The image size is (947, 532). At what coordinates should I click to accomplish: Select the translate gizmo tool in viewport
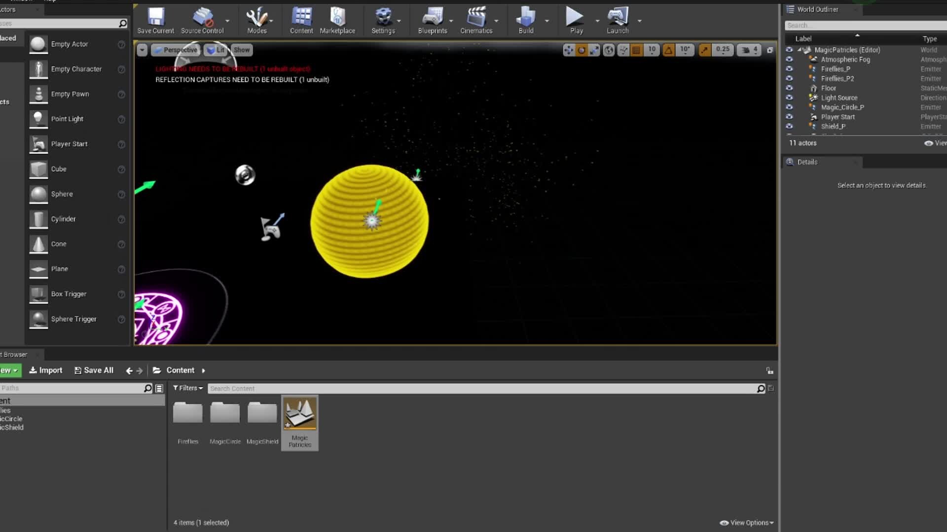click(x=569, y=50)
